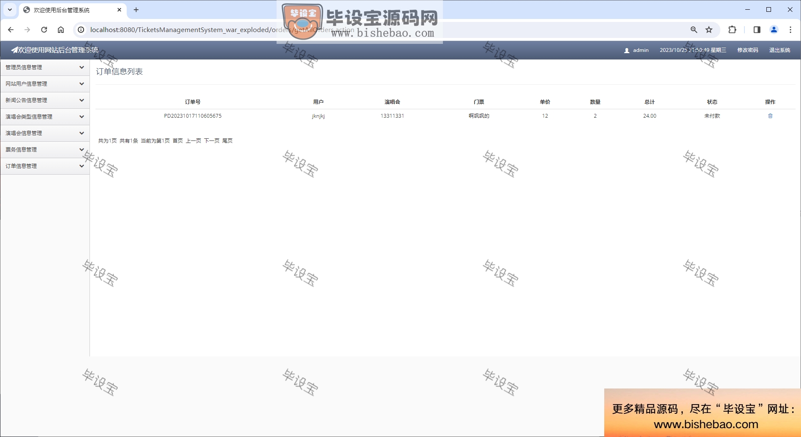Bookmark this page with star icon
The image size is (801, 437).
[x=709, y=30]
